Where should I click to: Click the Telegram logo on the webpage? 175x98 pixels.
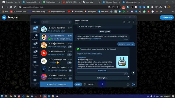click(4, 17)
